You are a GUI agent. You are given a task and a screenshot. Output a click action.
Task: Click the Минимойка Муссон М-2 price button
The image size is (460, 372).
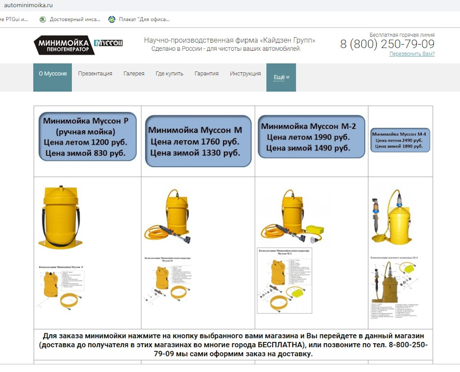click(x=311, y=136)
